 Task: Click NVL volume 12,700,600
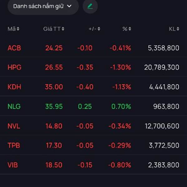162,126
